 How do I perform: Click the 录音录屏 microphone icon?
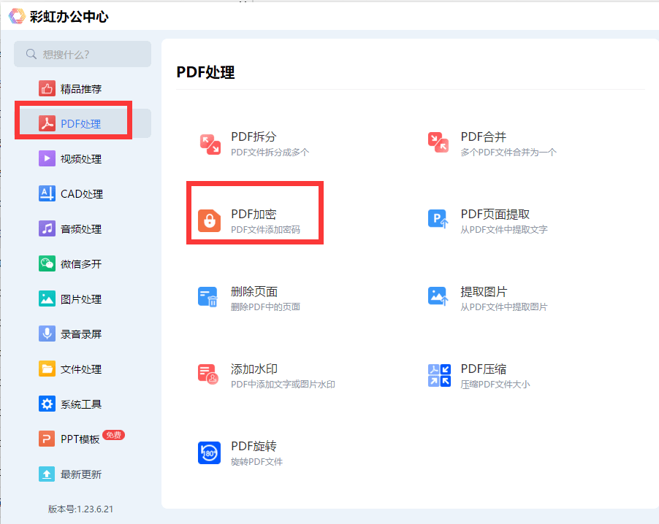47,334
